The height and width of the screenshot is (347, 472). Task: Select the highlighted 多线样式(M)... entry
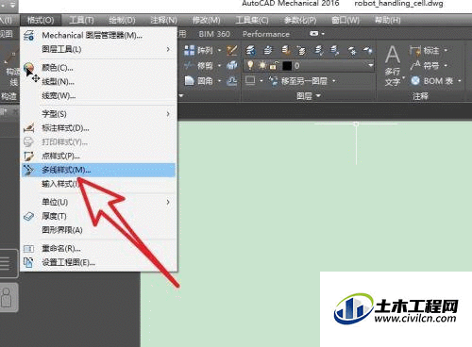98,170
